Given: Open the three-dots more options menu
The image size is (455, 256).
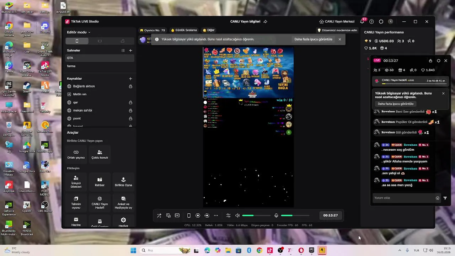Looking at the screenshot, I should click(x=216, y=215).
